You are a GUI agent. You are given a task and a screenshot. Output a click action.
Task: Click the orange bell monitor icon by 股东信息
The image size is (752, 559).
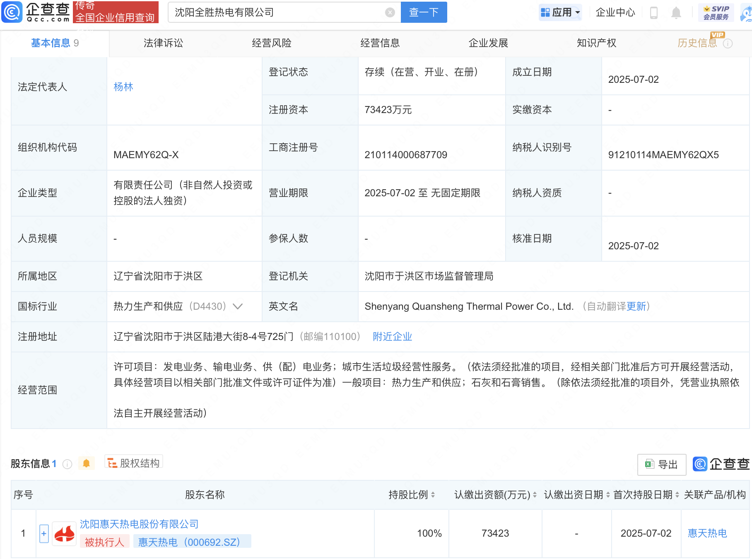86,463
